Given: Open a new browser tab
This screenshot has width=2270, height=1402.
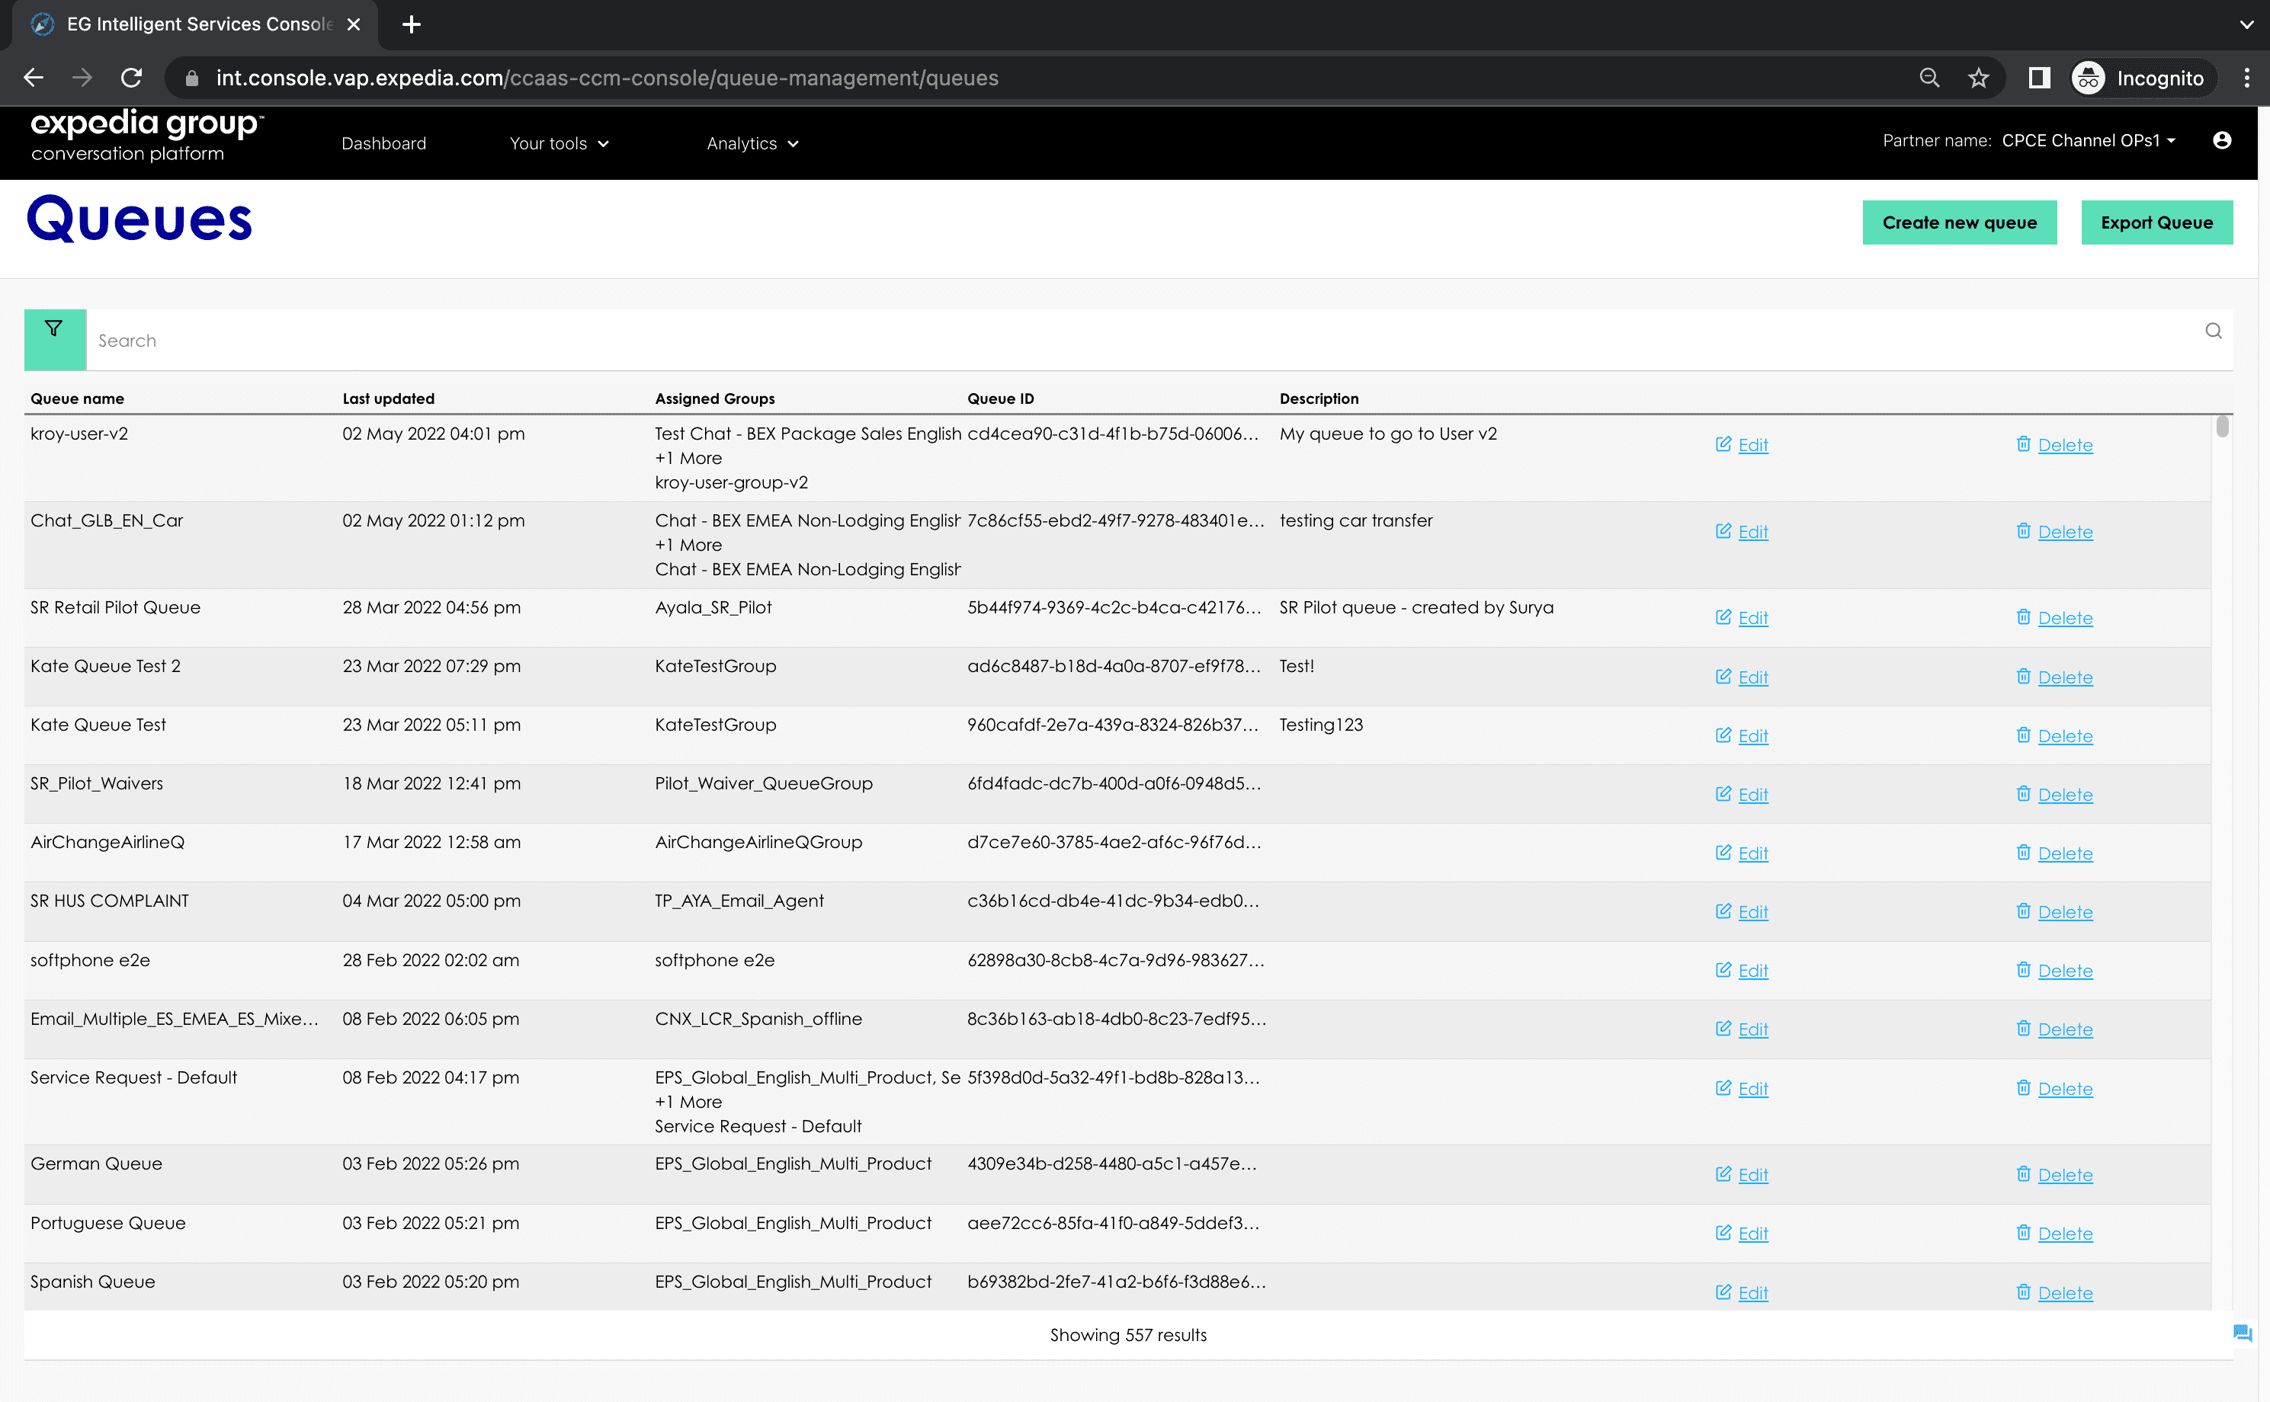Looking at the screenshot, I should click(x=411, y=24).
